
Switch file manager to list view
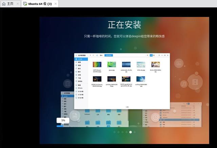point(154,55)
